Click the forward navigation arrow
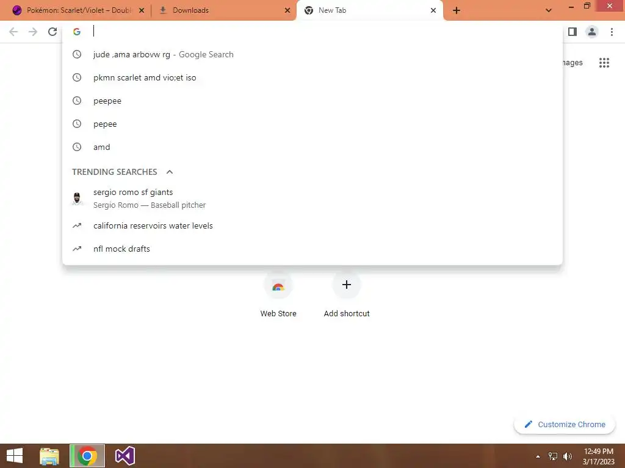This screenshot has width=625, height=468. tap(33, 32)
